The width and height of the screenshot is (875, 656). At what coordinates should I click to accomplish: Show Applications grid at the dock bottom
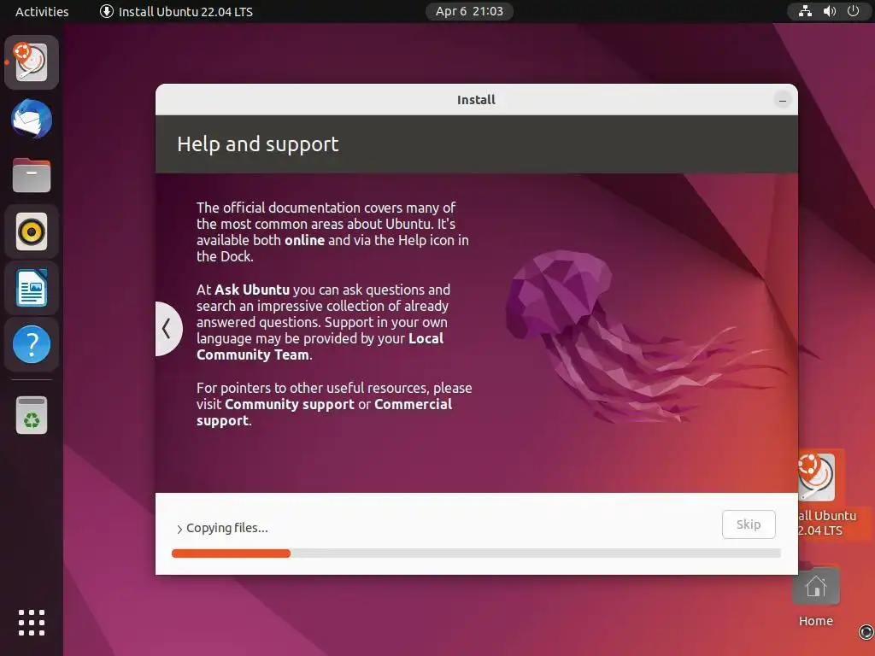(32, 623)
